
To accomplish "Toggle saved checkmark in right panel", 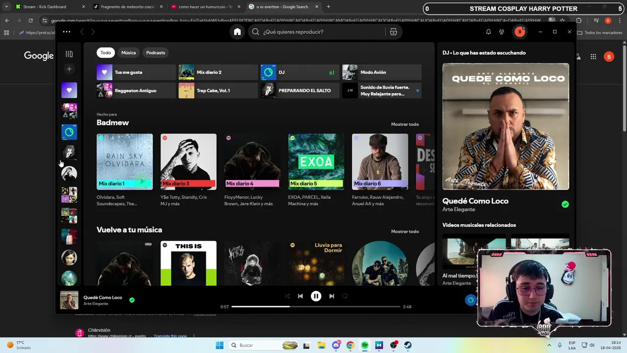I will tap(565, 204).
